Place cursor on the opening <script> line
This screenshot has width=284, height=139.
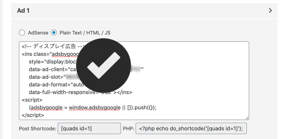point(32,100)
